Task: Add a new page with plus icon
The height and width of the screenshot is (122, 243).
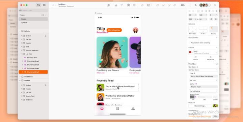Action: (x=43, y=15)
